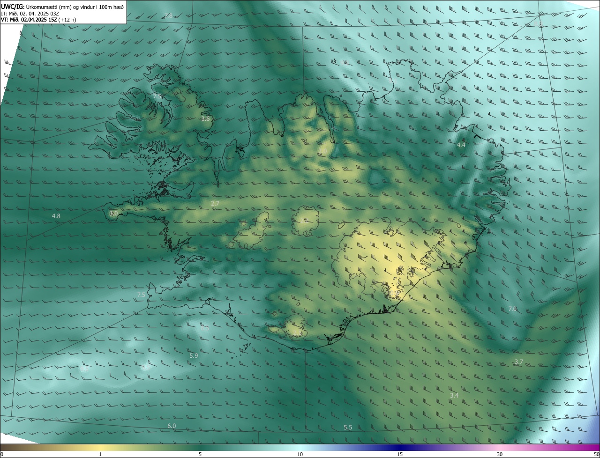This screenshot has width=600, height=458.
Task: Click the 8.5 value label off the south coast
Action: [x=205, y=328]
